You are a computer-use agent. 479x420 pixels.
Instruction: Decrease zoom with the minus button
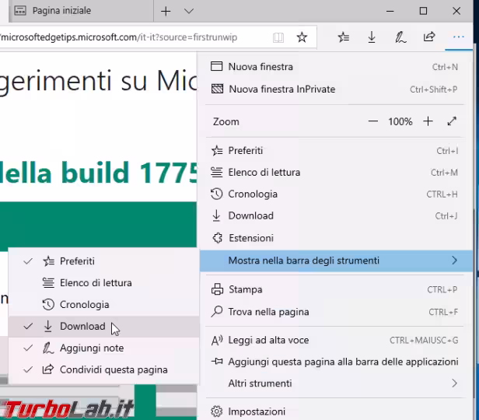tap(373, 121)
